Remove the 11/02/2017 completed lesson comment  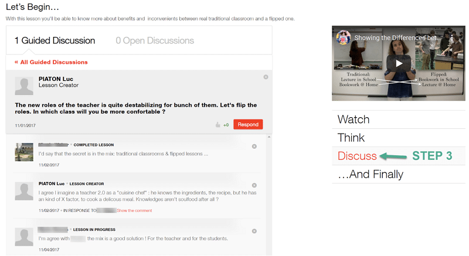[254, 146]
